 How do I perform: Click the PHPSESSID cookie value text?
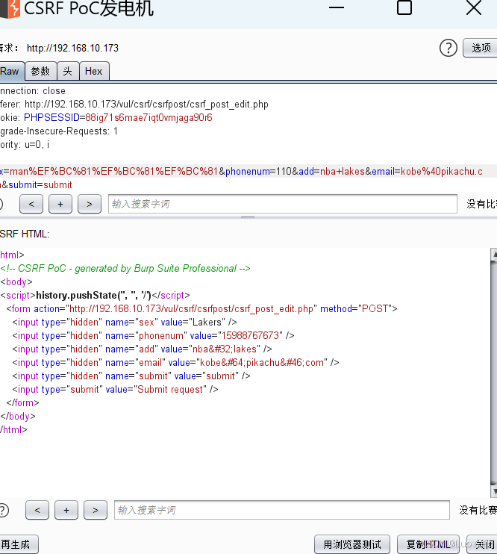[149, 118]
